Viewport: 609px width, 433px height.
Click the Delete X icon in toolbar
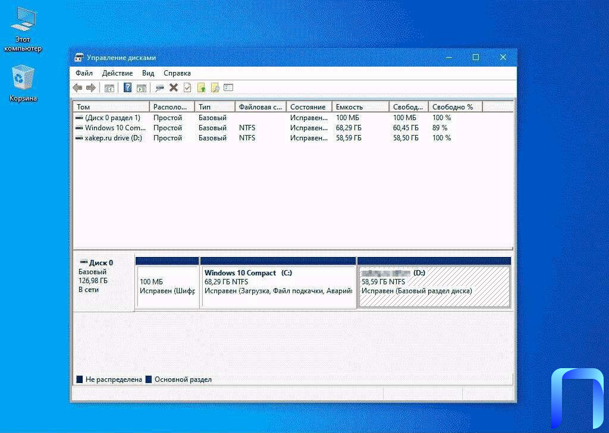point(173,88)
